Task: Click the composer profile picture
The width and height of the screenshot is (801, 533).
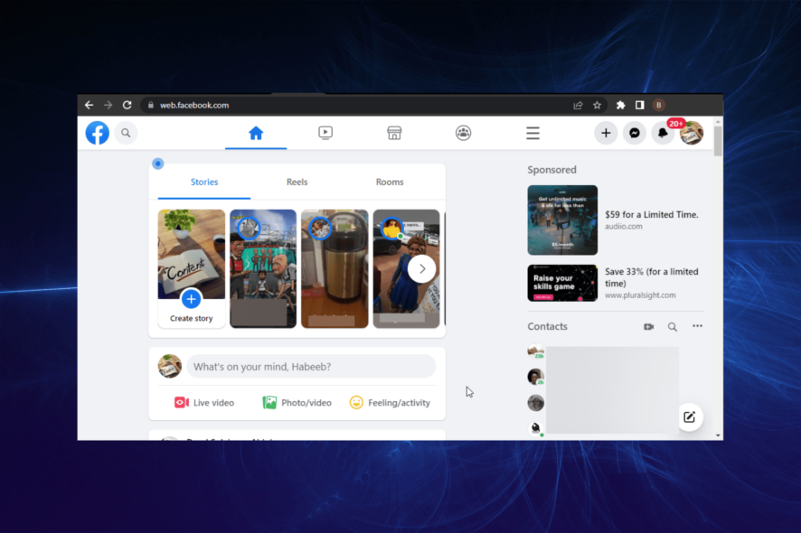Action: coord(170,367)
